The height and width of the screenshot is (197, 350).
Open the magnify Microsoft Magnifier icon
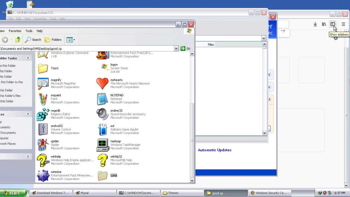43,84
